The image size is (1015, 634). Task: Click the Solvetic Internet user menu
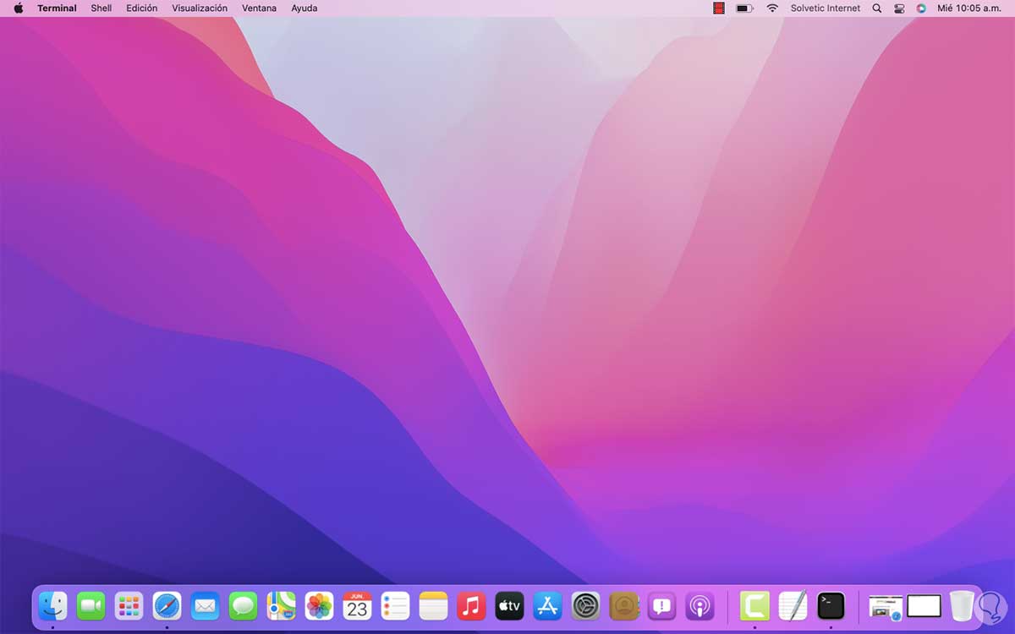(x=826, y=8)
